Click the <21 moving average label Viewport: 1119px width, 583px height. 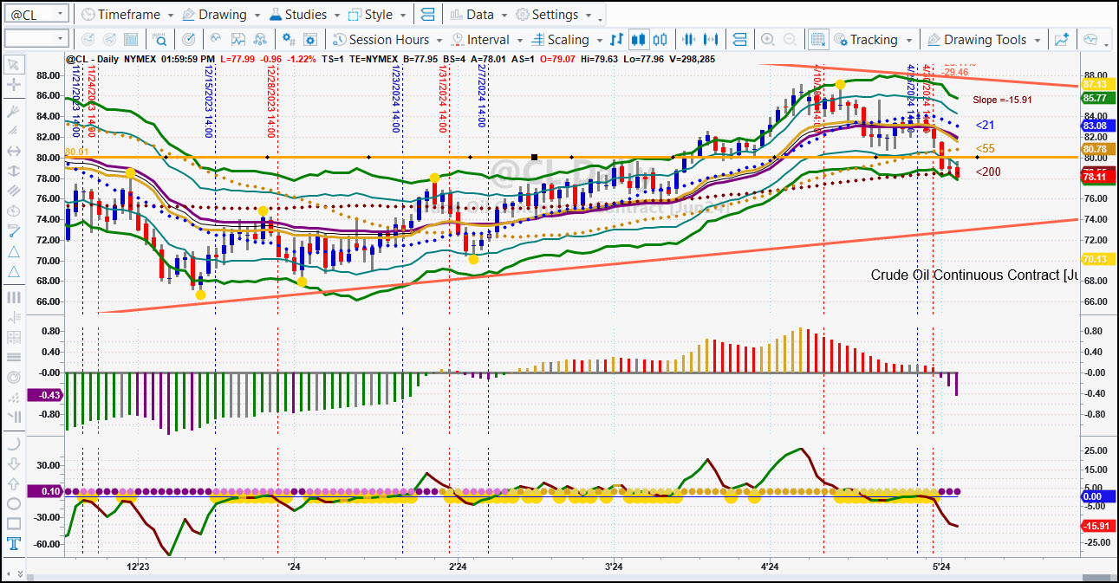tap(985, 125)
